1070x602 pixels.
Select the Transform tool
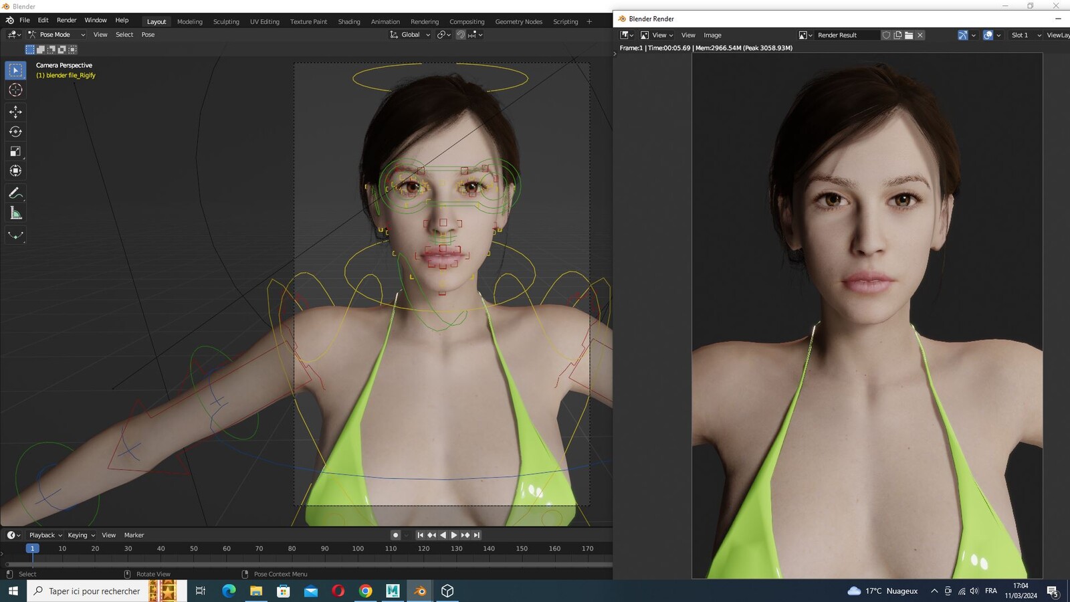coord(15,171)
